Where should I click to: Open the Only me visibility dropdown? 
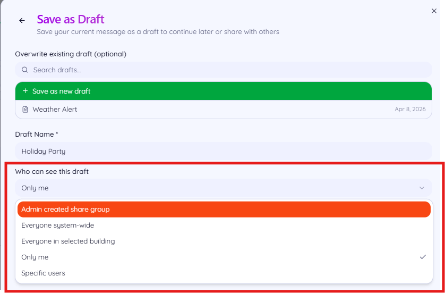[224, 188]
